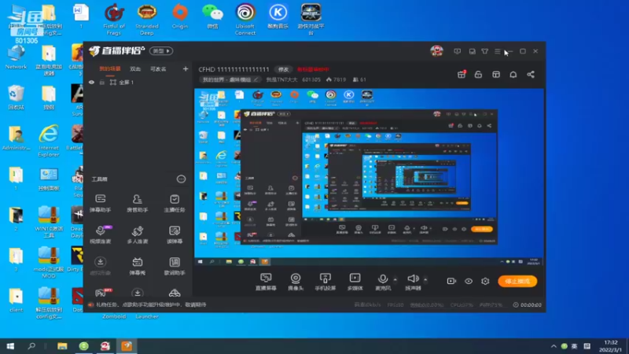The height and width of the screenshot is (354, 629).
Task: Open Fistful of Frags desktop shortcut
Action: [x=114, y=20]
